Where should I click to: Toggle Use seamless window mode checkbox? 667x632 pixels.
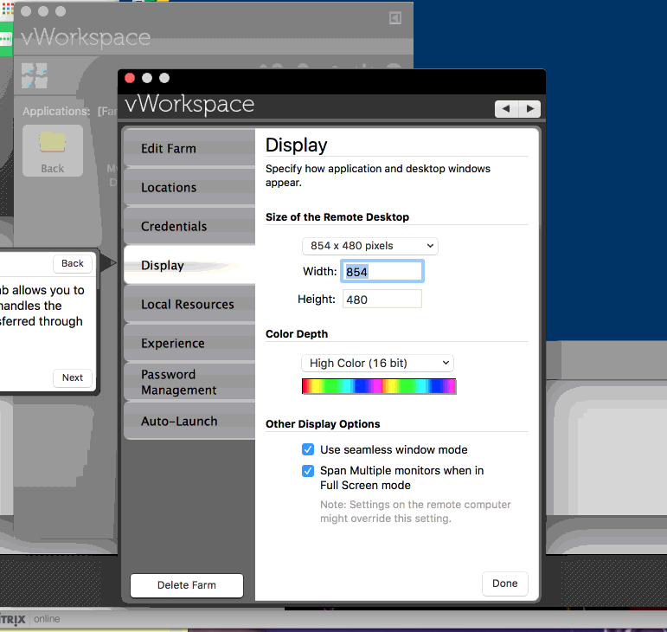click(308, 449)
